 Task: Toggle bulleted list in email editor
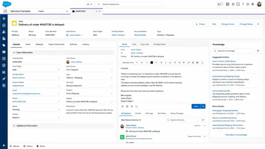coord(175,63)
